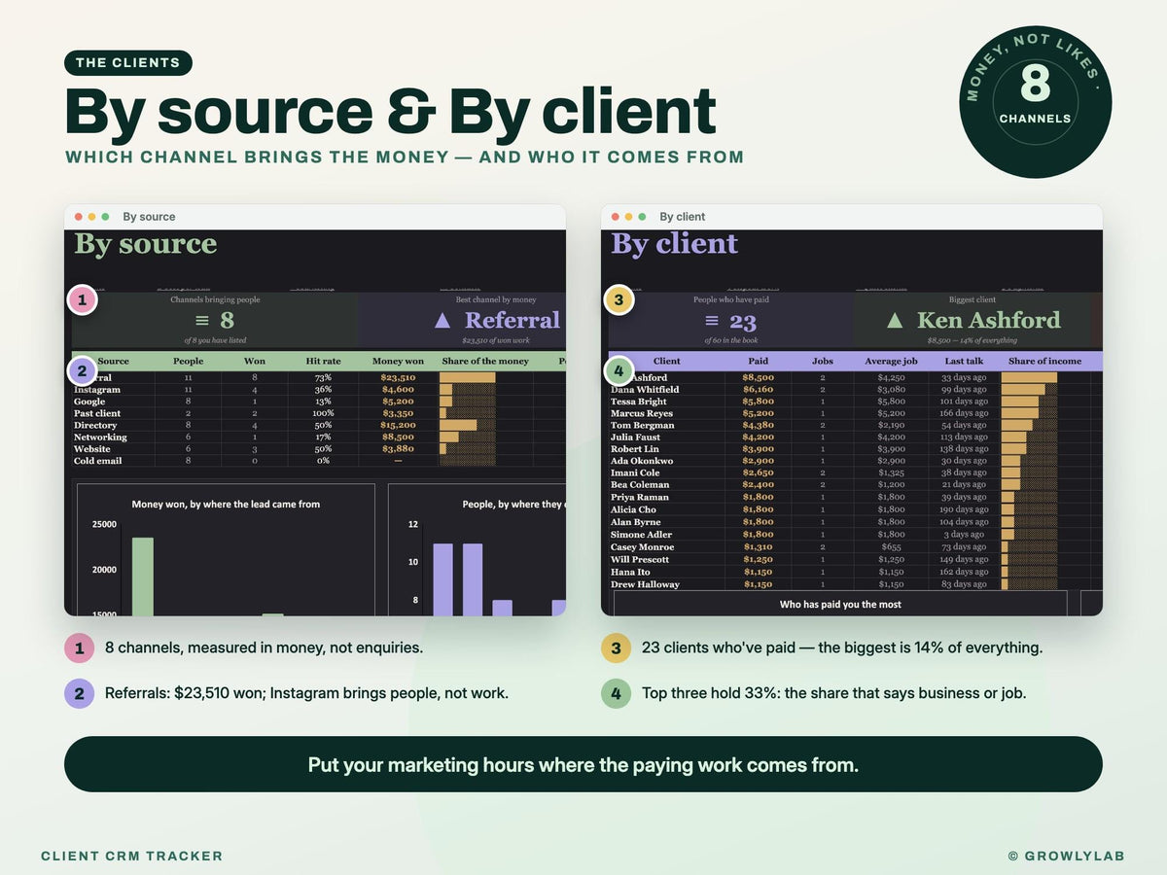Click the '166 days ago' last talk cell

[x=964, y=413]
